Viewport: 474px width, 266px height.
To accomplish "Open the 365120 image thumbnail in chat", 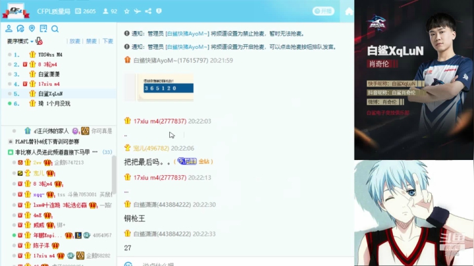I will (159, 88).
